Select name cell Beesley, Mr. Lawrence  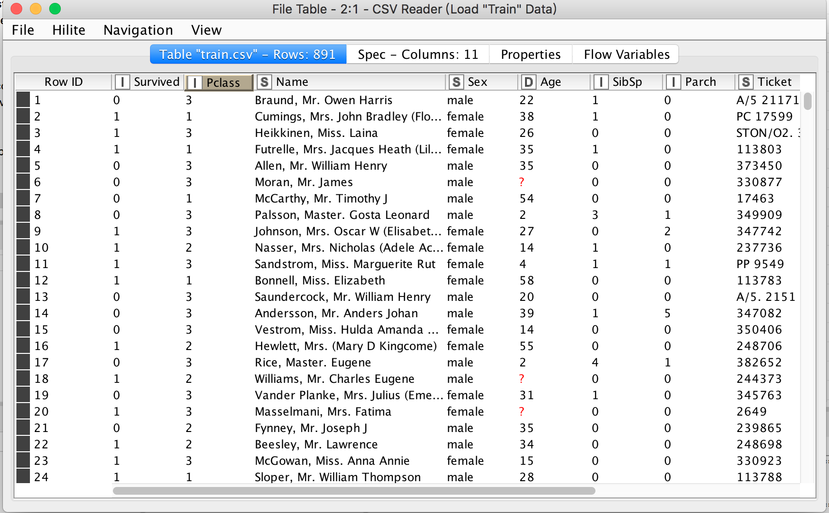[316, 444]
